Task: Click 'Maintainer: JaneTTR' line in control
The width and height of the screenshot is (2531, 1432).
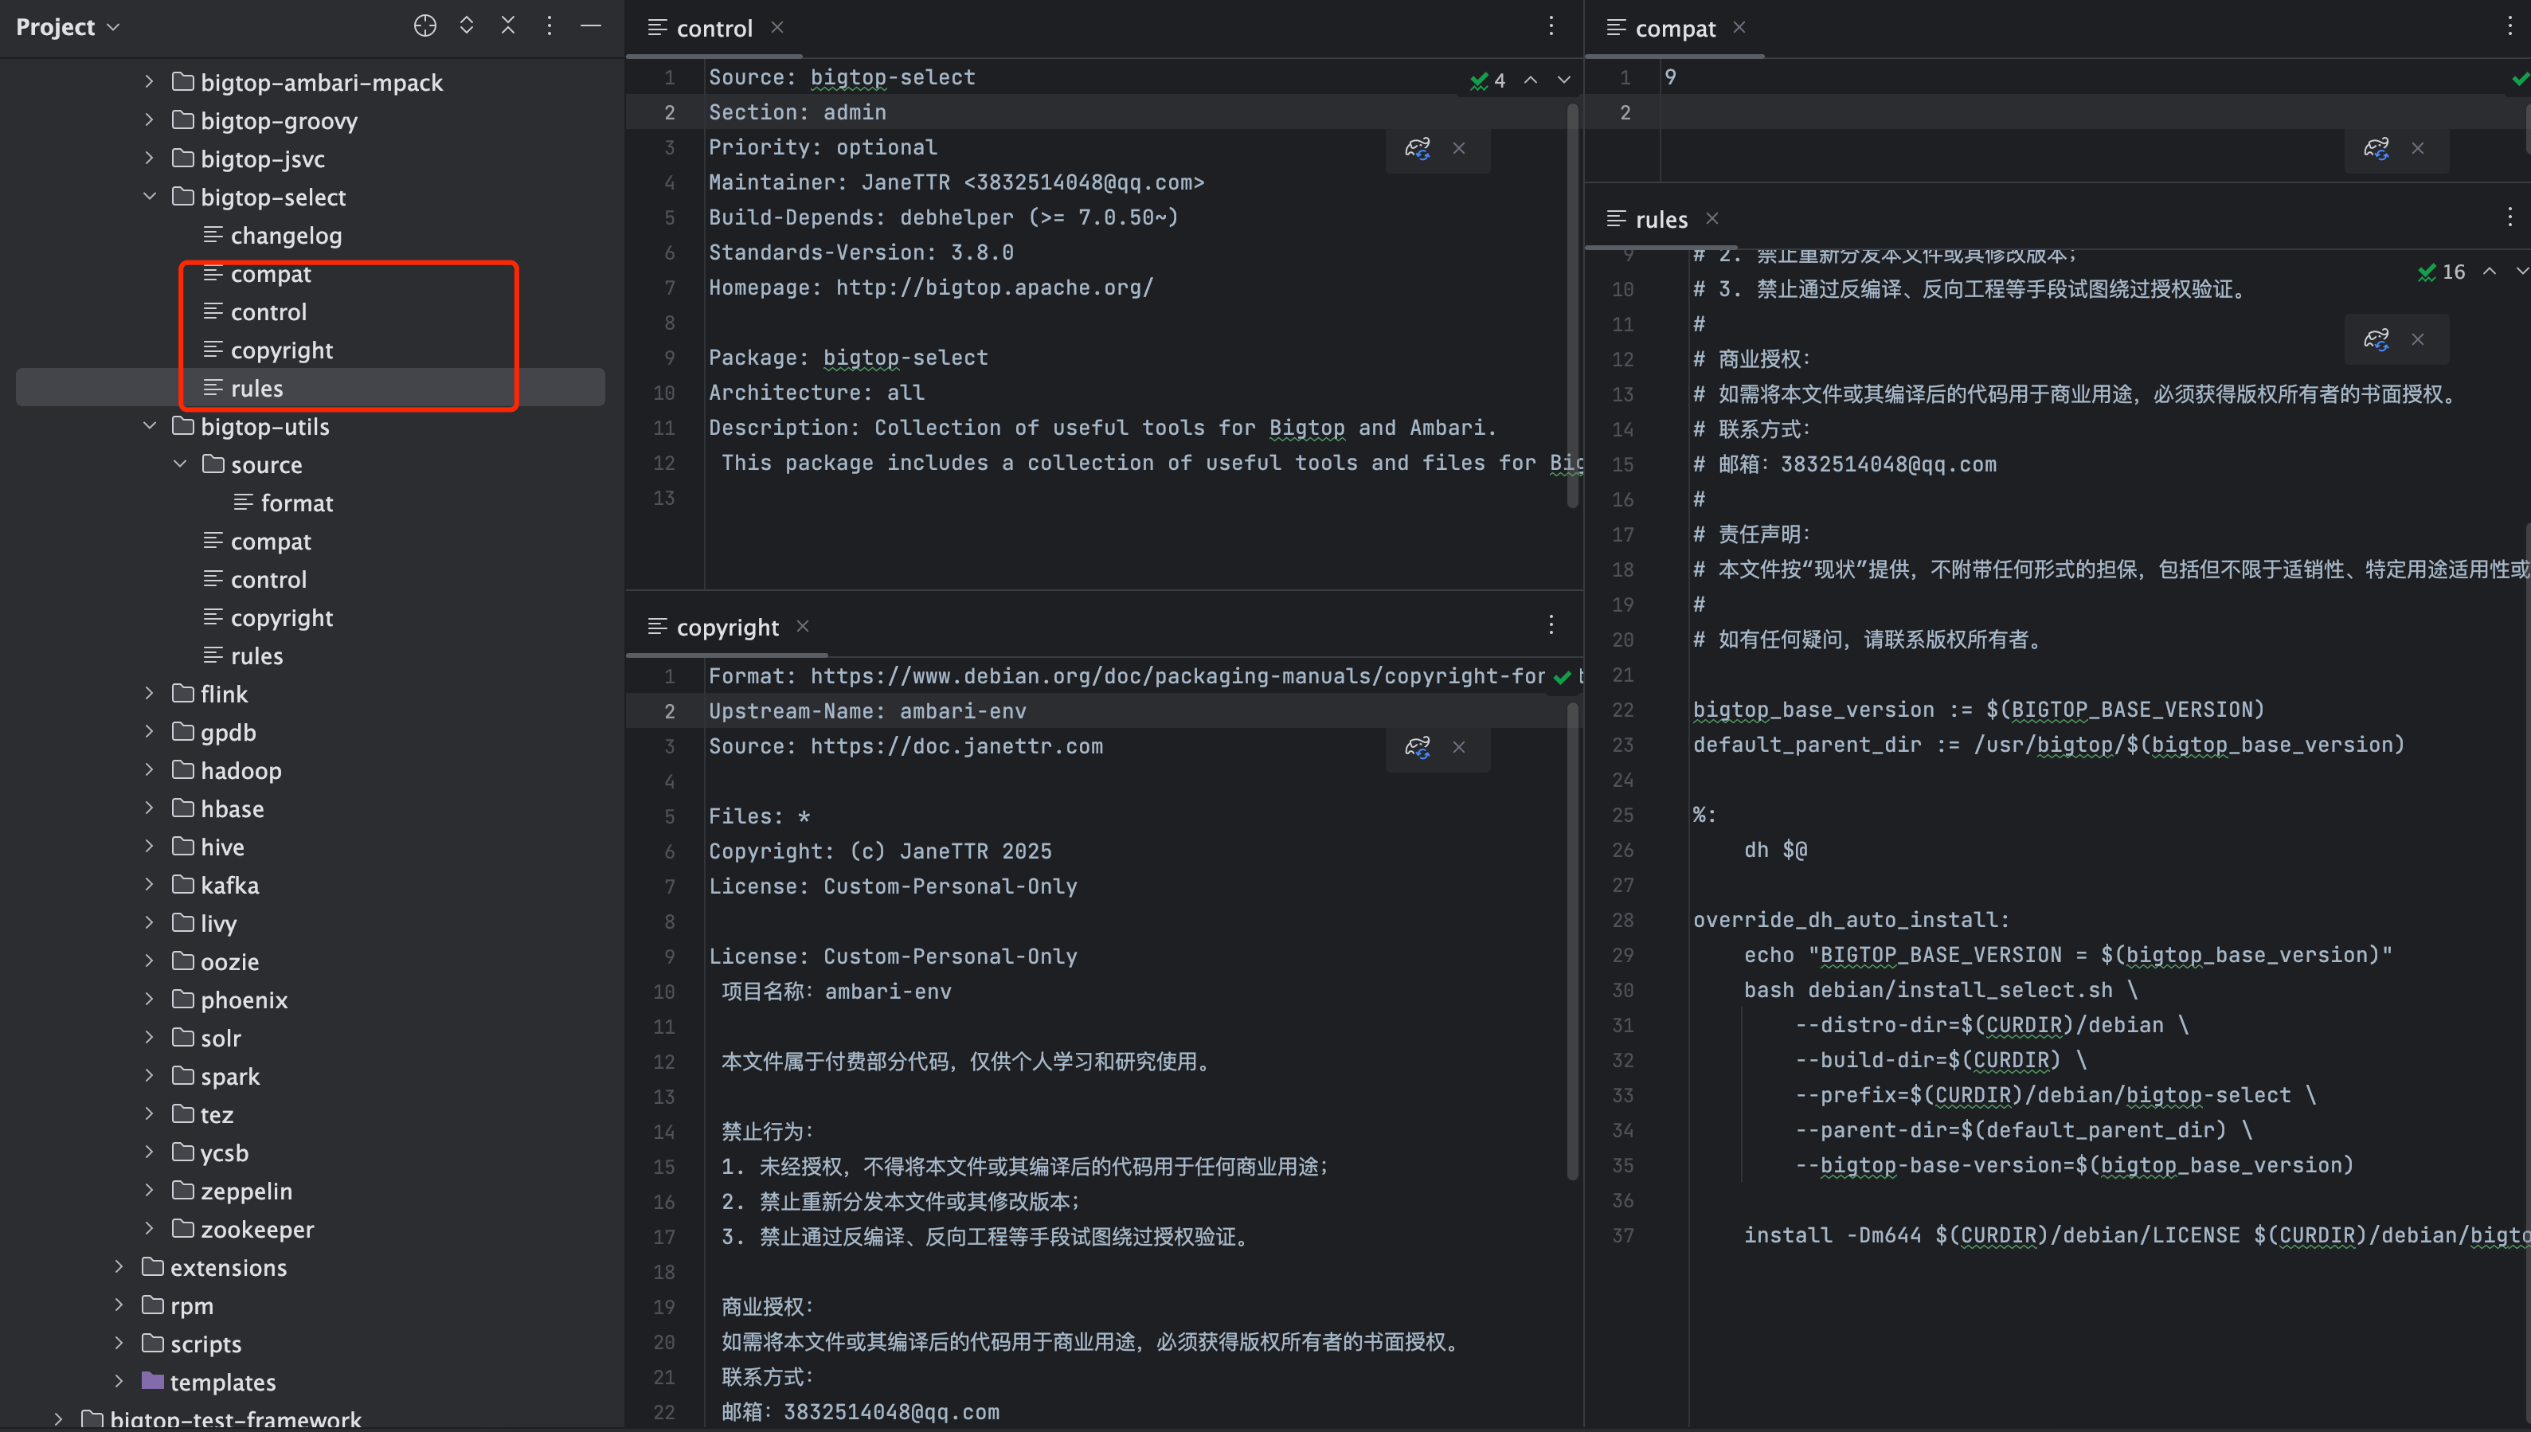Action: (956, 183)
